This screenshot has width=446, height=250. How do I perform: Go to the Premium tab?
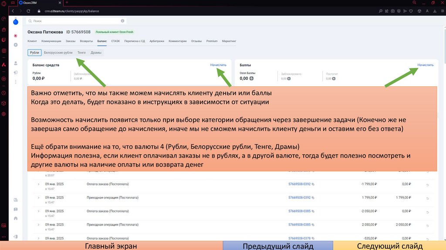(x=212, y=41)
